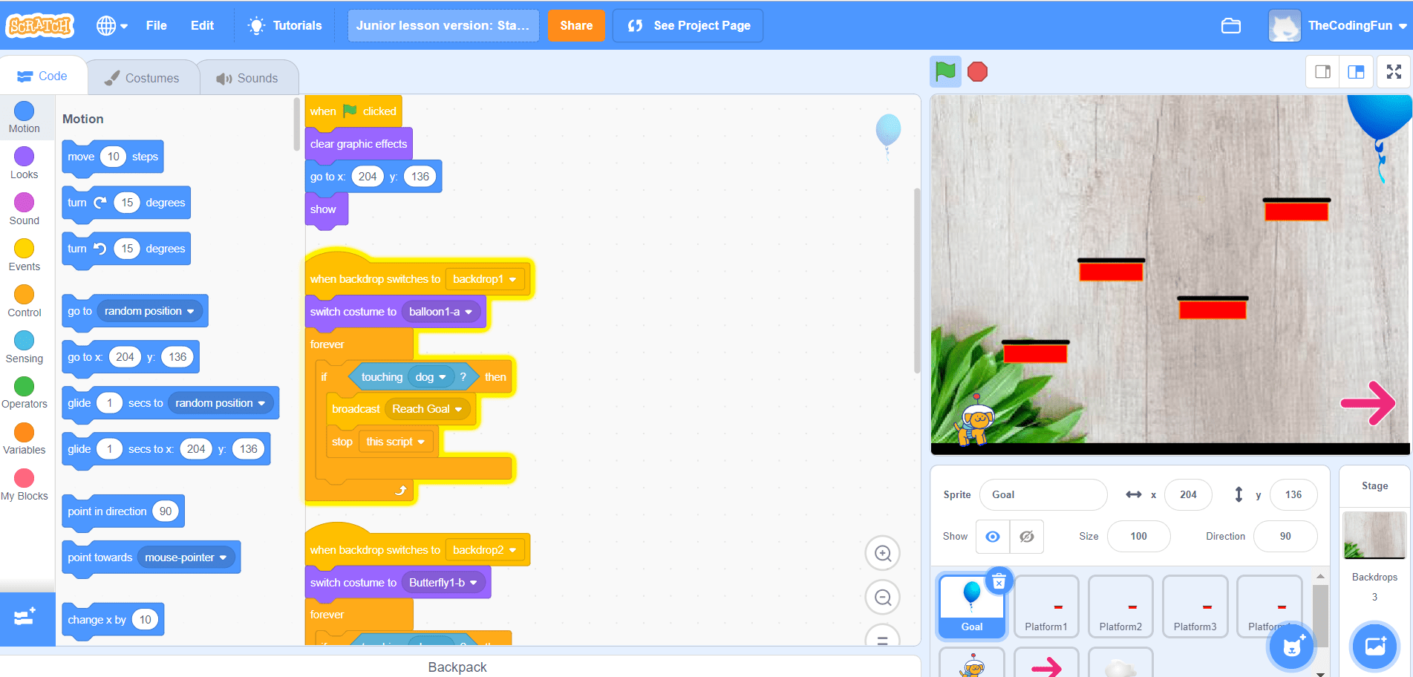Click the sprite Direction field
This screenshot has height=677, width=1413.
pos(1285,536)
